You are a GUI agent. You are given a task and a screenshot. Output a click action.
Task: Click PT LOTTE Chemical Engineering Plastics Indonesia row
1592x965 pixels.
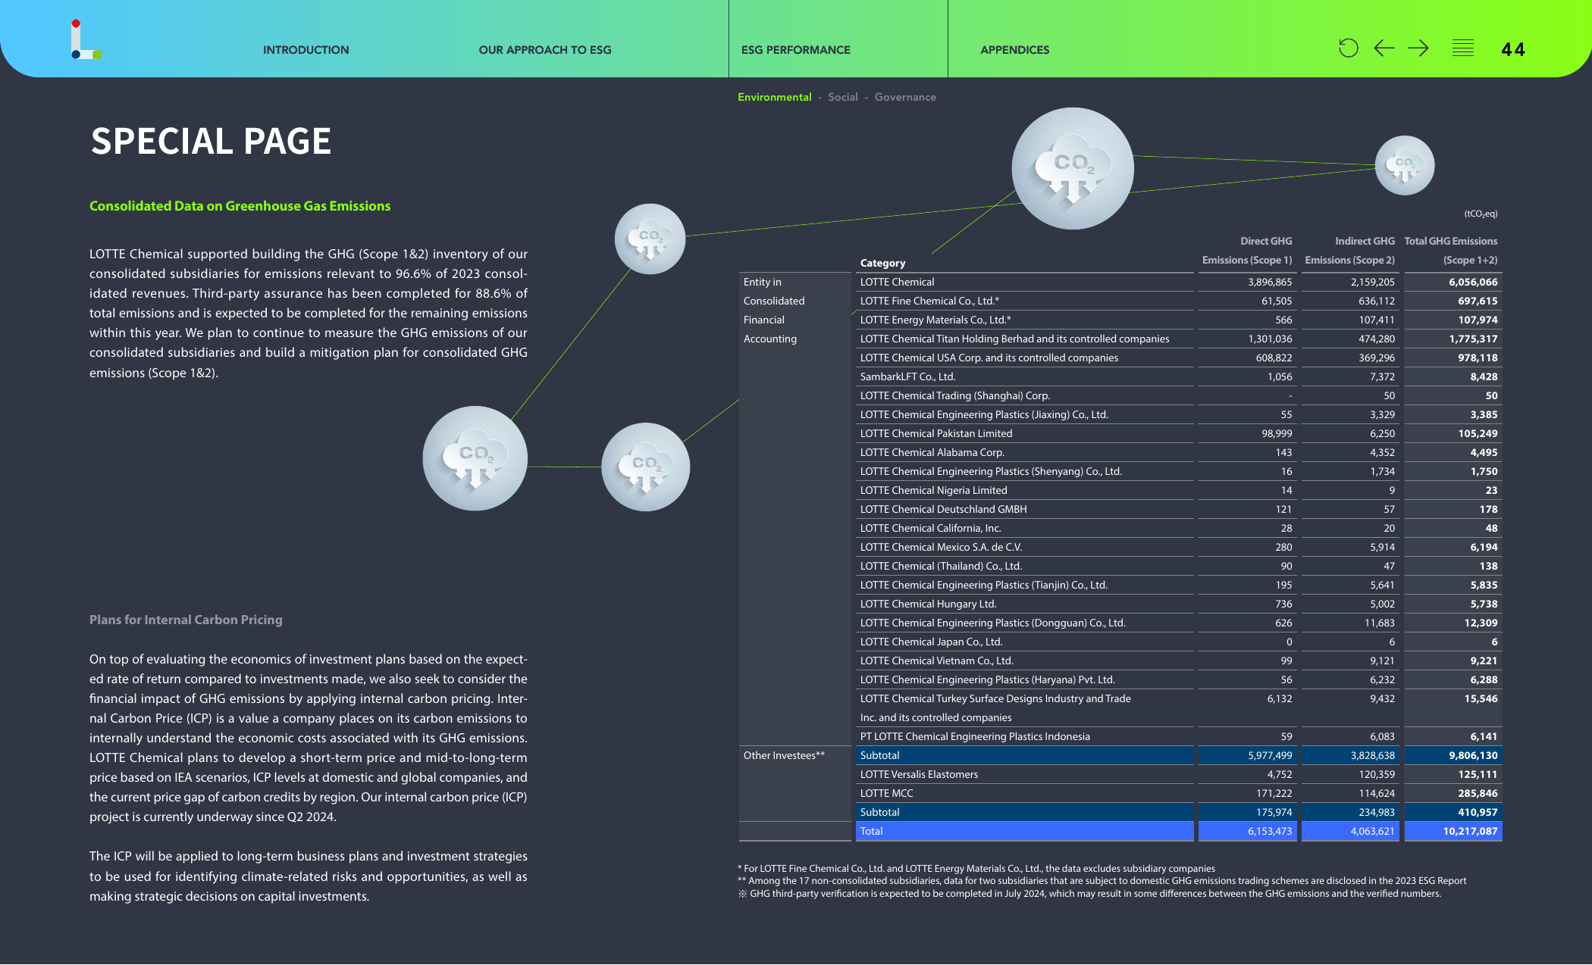(x=1179, y=736)
